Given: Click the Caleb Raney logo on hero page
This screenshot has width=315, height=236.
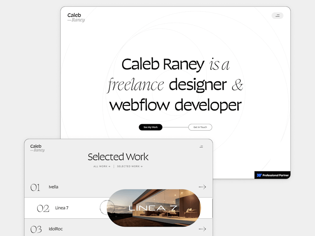Looking at the screenshot, I should (76, 17).
